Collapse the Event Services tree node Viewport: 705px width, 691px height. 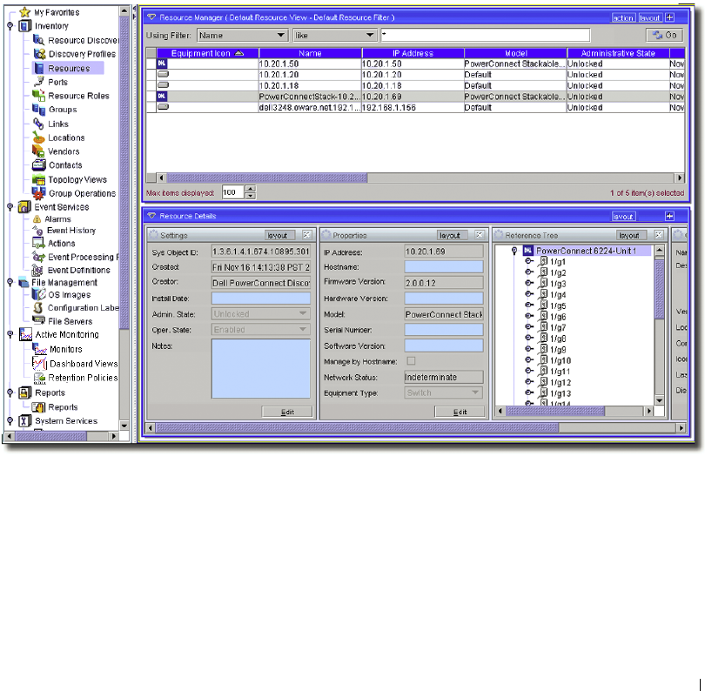tap(10, 207)
